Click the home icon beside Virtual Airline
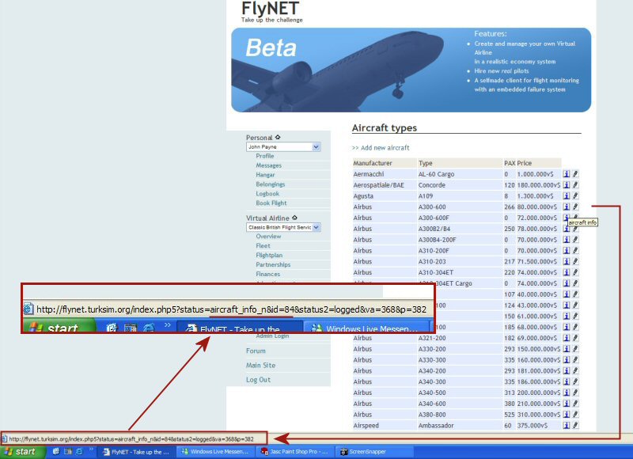The height and width of the screenshot is (459, 633). tap(294, 218)
